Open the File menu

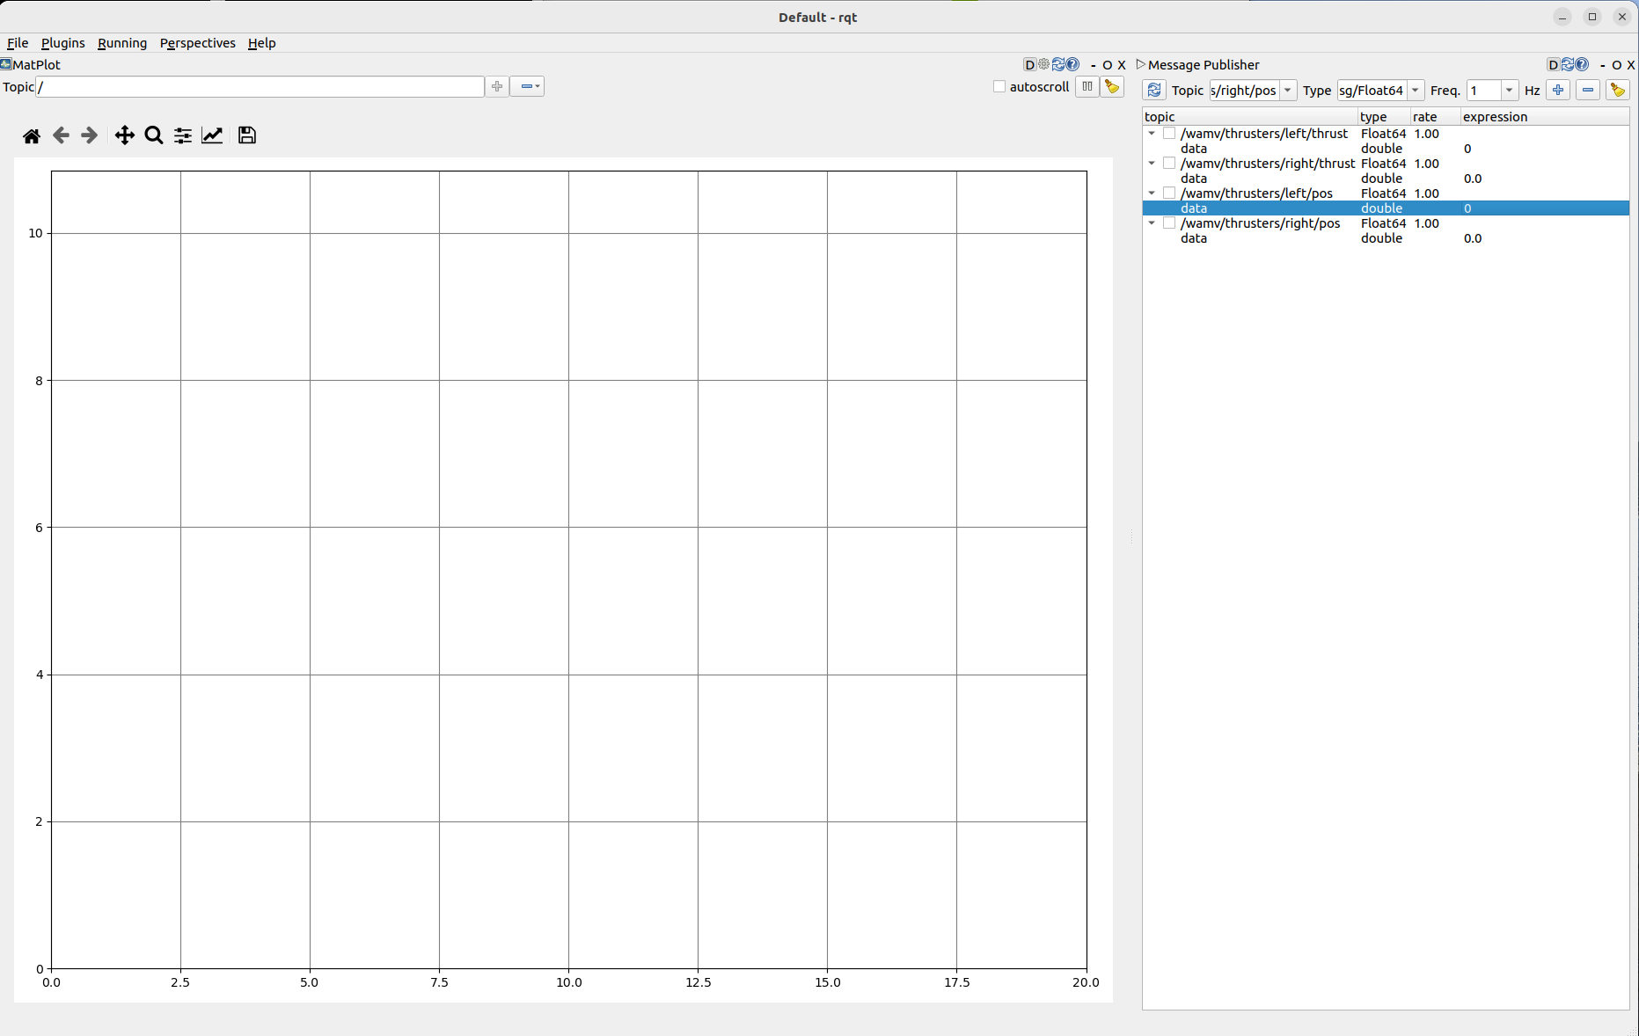18,43
